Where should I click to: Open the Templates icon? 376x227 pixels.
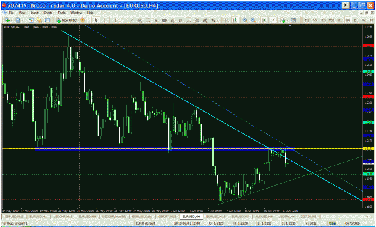tap(294, 20)
